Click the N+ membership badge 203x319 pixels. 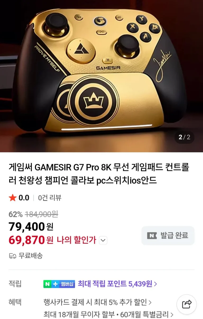point(59,284)
